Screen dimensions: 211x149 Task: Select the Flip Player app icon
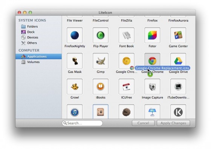click(101, 35)
